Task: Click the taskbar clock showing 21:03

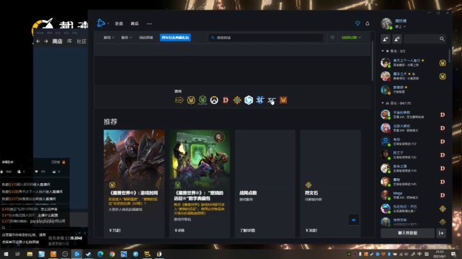Action: [x=440, y=254]
